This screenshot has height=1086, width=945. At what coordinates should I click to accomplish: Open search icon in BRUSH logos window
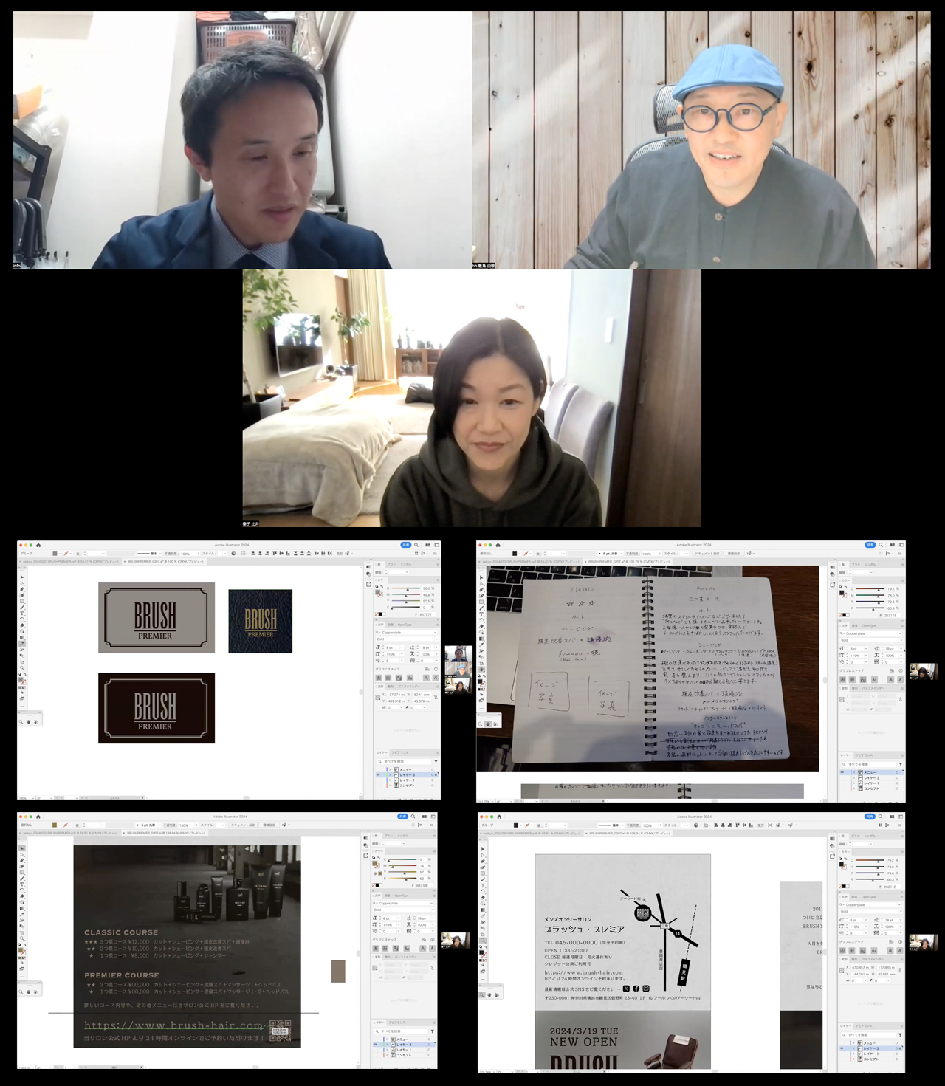click(416, 545)
